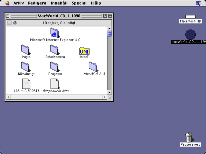206x154 pixels.
Task: Click the LÄS MIG FÖRST! label text
Action: tap(26, 91)
